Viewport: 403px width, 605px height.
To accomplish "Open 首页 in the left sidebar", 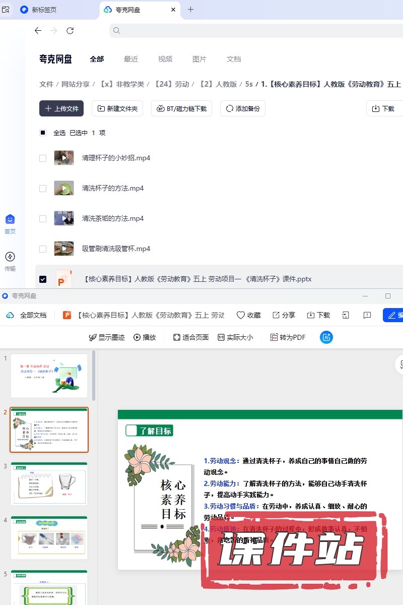I will [10, 224].
